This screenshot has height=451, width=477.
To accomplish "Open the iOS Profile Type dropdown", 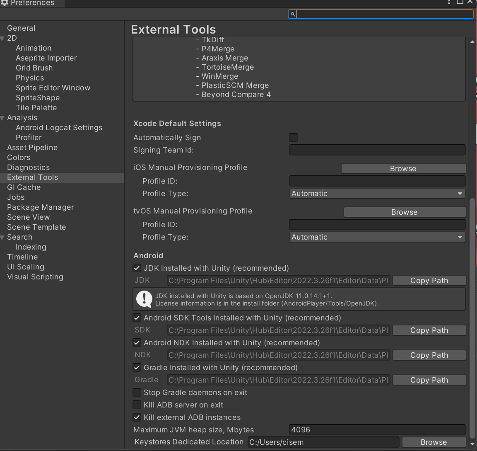I will pos(377,193).
